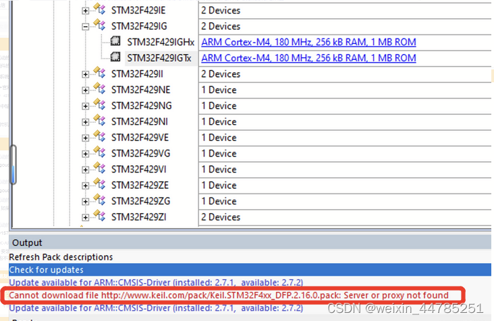Select the STM32F429VI tree item
Viewport: 494px width, 321px height.
[138, 170]
